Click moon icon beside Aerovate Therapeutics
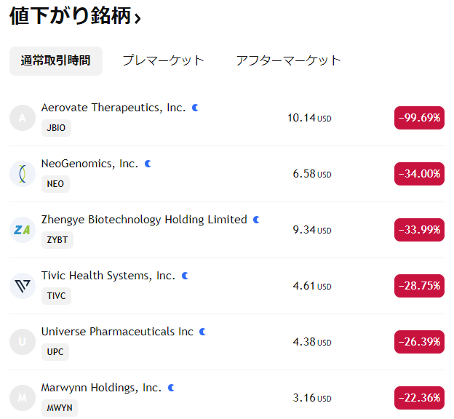The width and height of the screenshot is (454, 419). click(x=195, y=108)
